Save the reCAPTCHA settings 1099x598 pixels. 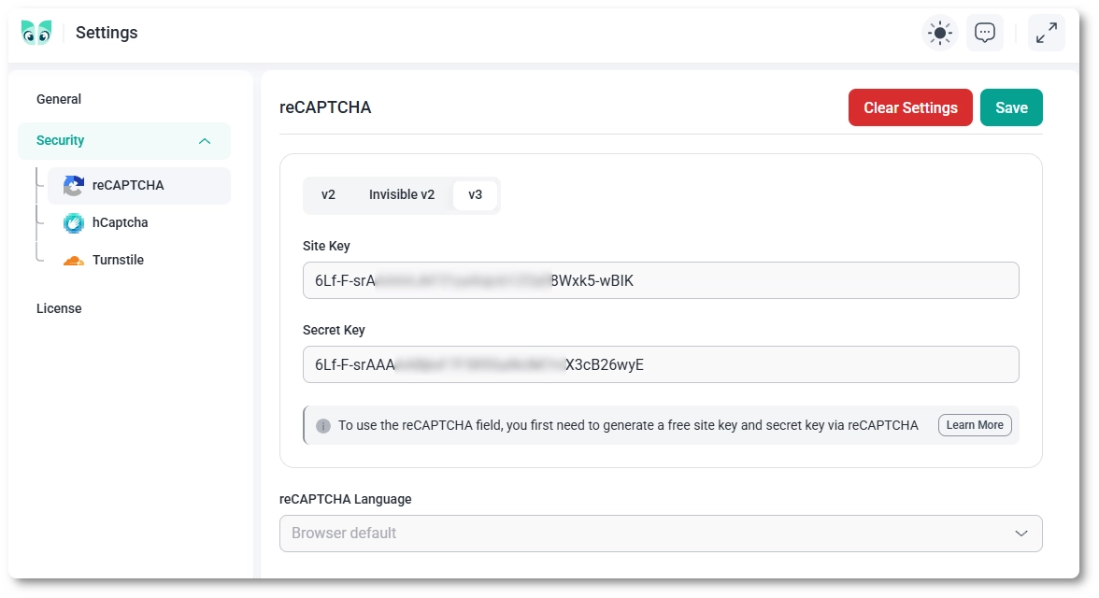tap(1011, 107)
